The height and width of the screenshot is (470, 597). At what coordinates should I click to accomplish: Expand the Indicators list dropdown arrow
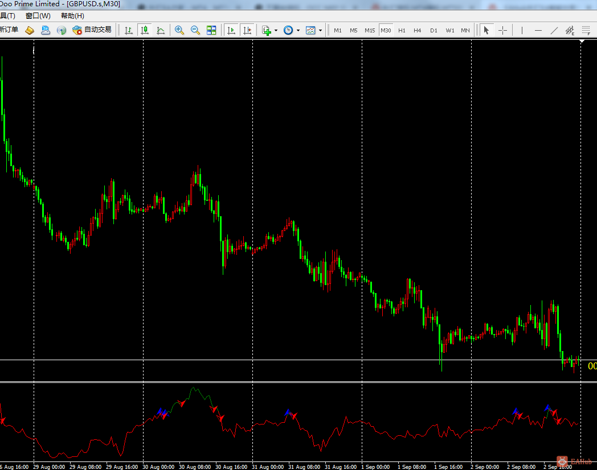(x=276, y=30)
